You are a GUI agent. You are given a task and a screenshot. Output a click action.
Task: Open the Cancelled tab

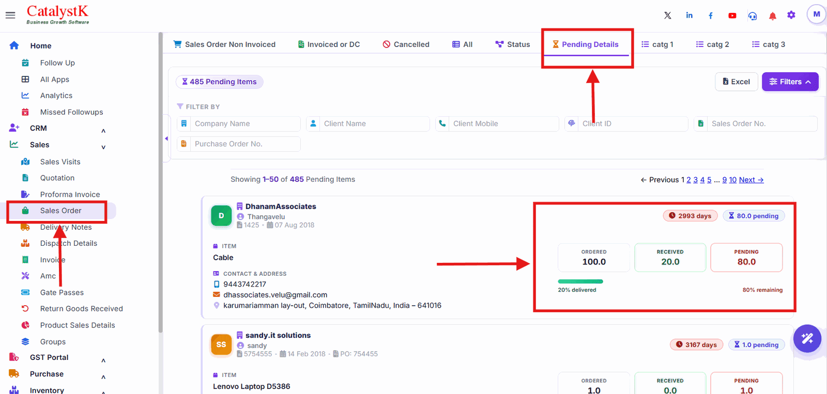click(x=406, y=44)
